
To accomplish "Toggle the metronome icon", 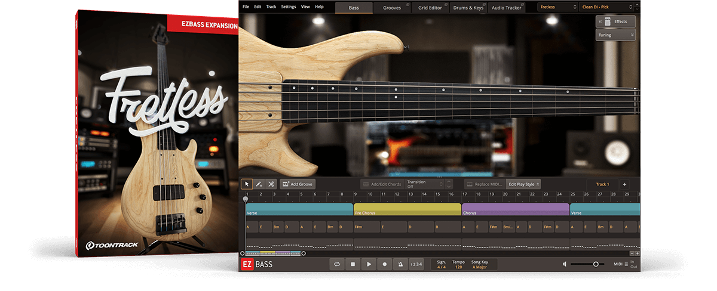I will [400, 264].
